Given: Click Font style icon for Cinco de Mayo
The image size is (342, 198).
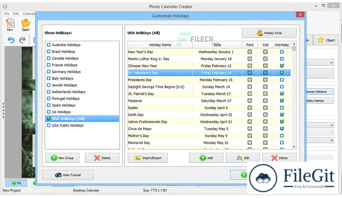Looking at the screenshot, I should point(250,128).
